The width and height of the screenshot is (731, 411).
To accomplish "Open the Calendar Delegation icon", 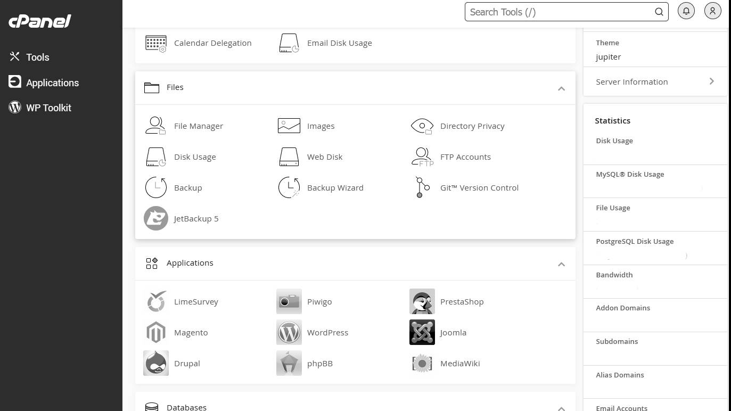I will click(x=156, y=43).
